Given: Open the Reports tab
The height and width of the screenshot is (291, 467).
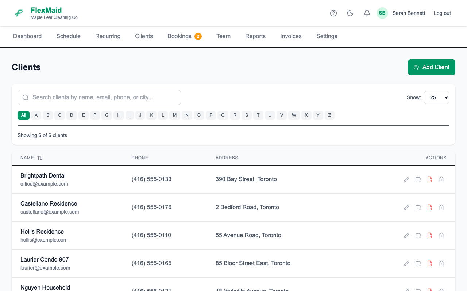Looking at the screenshot, I should [x=255, y=36].
